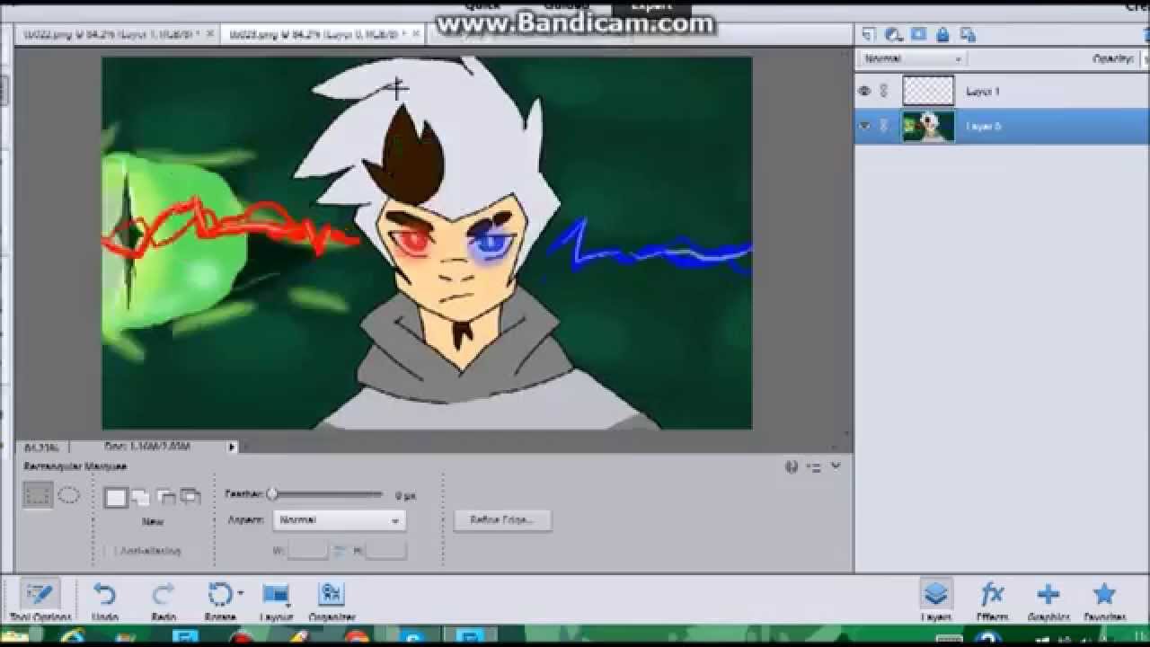Click the "Layer 0" name text

(x=983, y=127)
